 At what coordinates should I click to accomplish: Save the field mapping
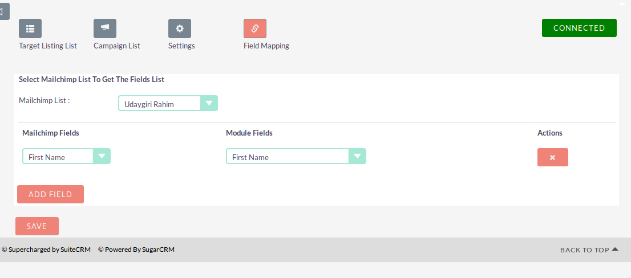(x=37, y=226)
